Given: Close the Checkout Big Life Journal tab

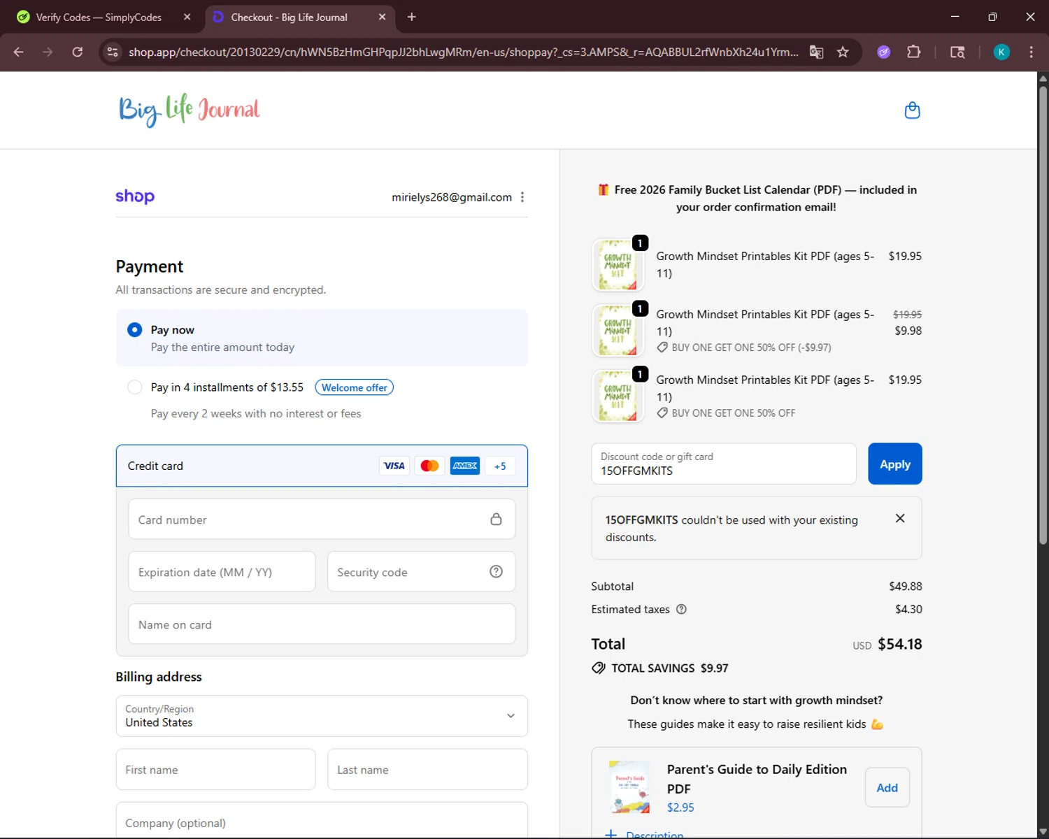Looking at the screenshot, I should pos(382,17).
